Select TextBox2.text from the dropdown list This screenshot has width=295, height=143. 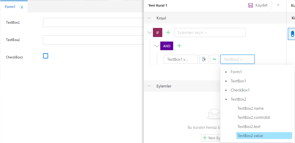[249, 126]
